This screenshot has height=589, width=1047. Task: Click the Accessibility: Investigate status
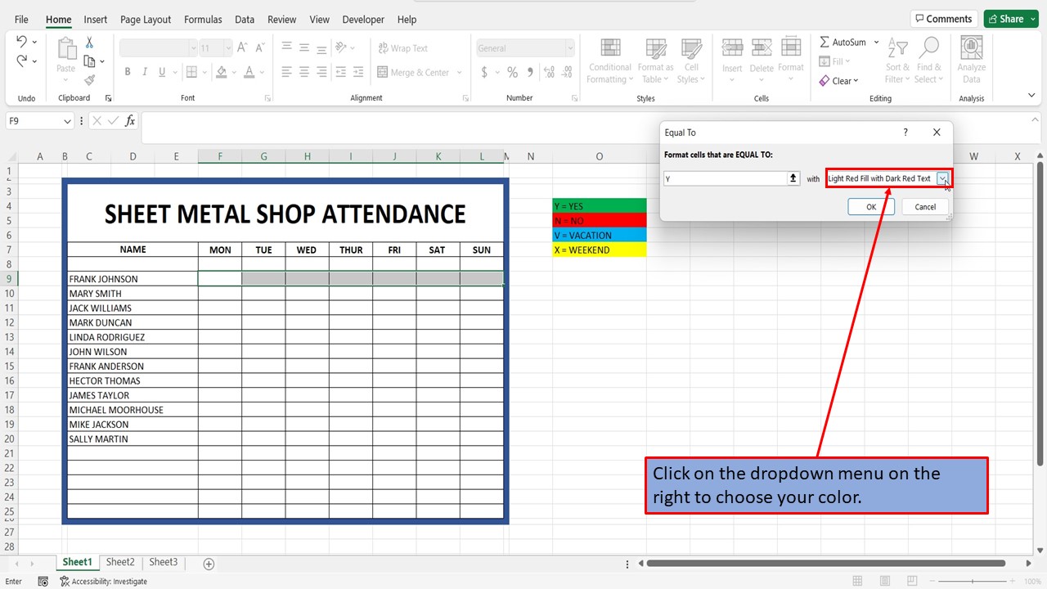(103, 582)
